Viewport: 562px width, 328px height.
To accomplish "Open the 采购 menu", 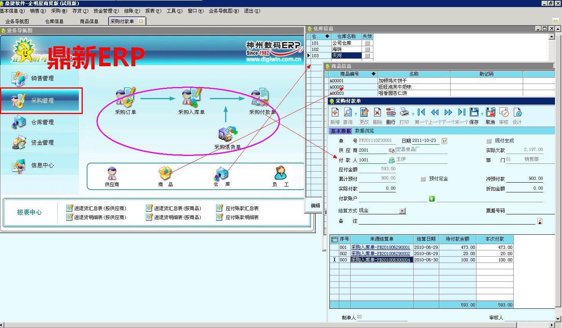I will click(59, 11).
